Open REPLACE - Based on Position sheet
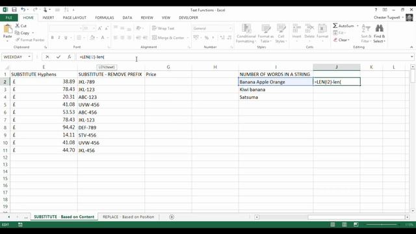416x234 pixels. [129, 216]
